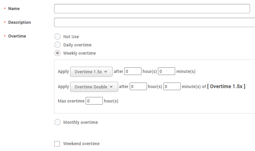Click the Weekly overtime label text
255x151 pixels.
point(79,53)
